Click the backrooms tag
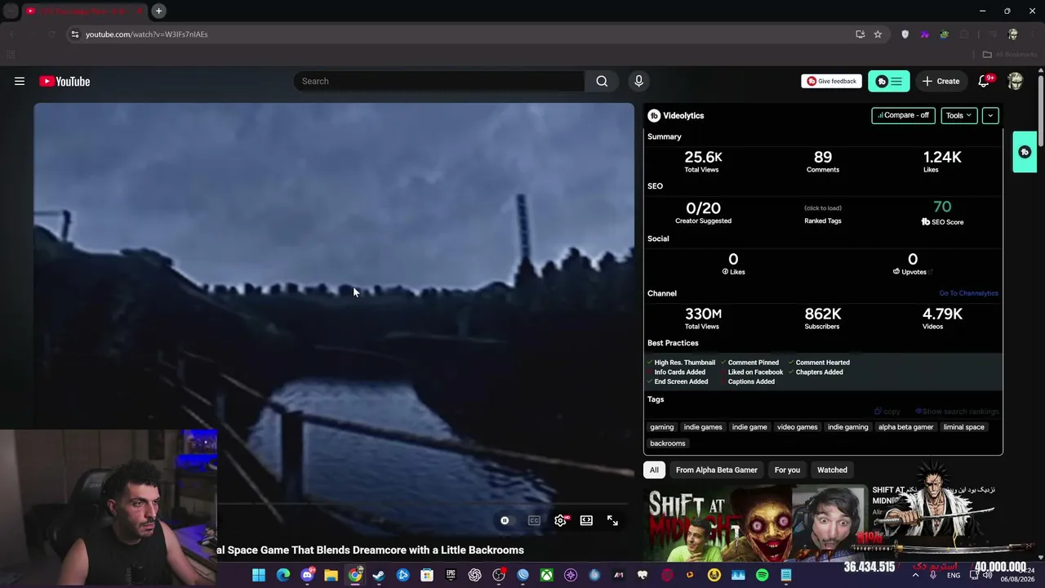 (668, 443)
